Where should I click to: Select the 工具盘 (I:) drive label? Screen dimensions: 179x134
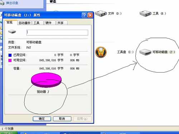(125, 52)
